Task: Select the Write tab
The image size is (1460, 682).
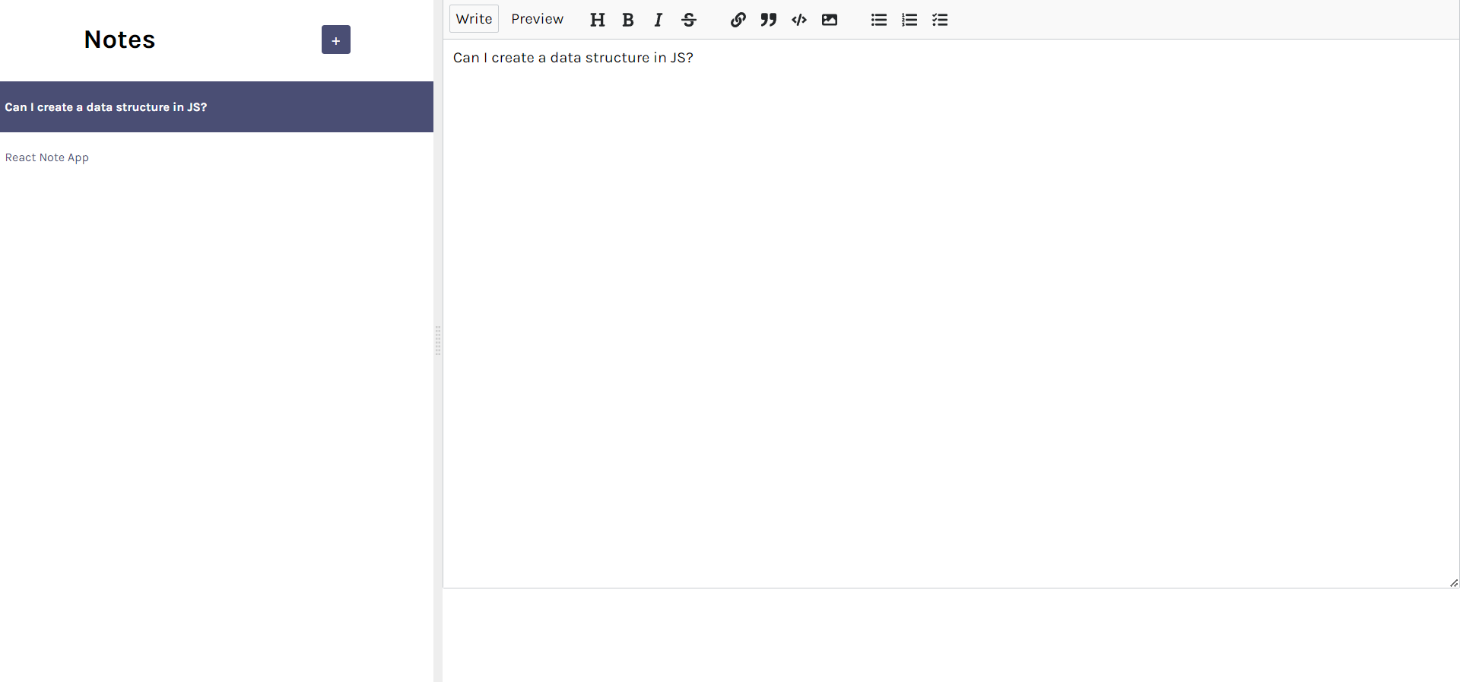Action: pos(474,19)
